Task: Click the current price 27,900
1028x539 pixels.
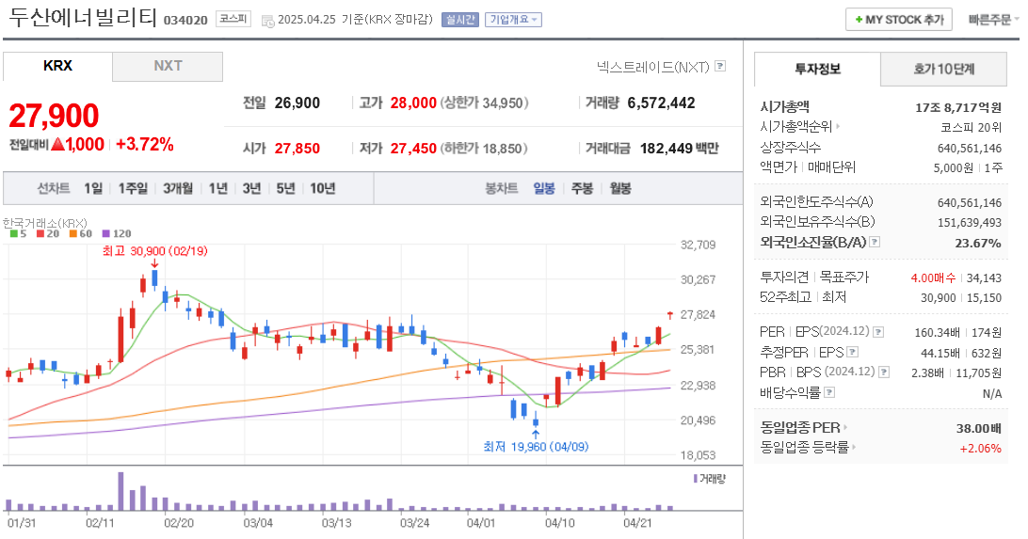Action: [54, 116]
